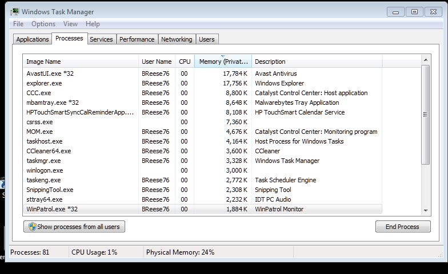The width and height of the screenshot is (448, 274).
Task: Click the window resize grip corner
Action: (x=440, y=255)
